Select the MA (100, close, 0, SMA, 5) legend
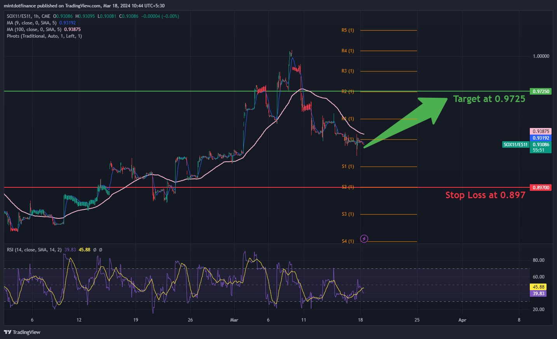 point(34,29)
